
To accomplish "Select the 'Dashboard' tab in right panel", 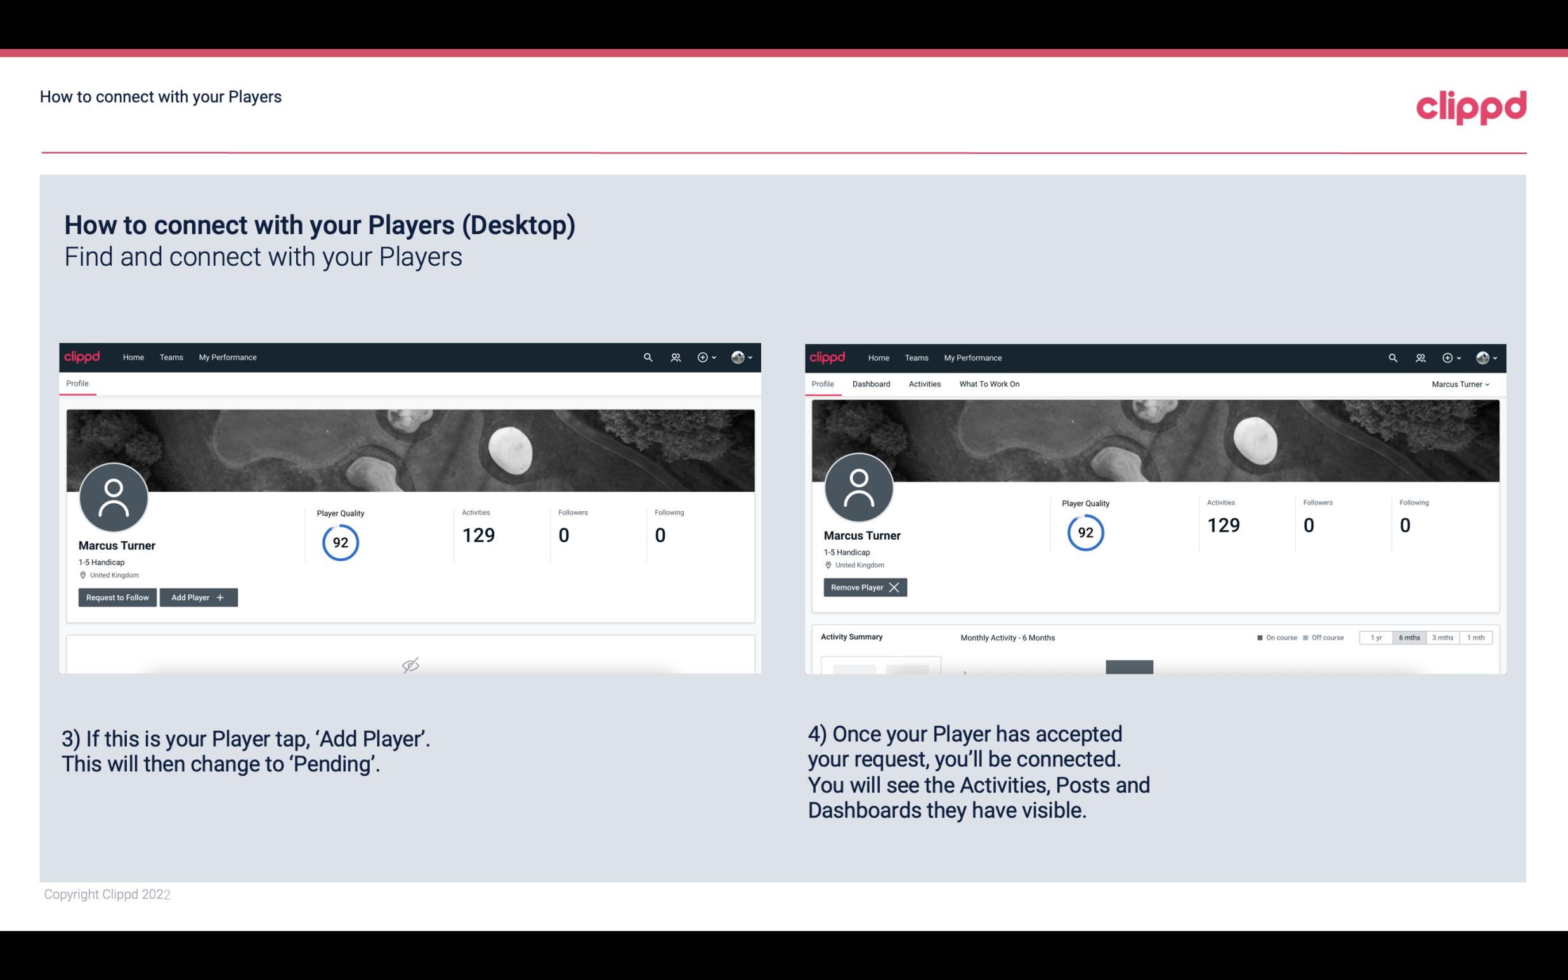I will (x=870, y=384).
